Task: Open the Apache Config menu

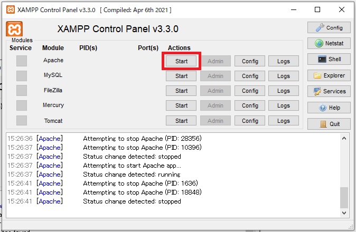Action: point(250,61)
